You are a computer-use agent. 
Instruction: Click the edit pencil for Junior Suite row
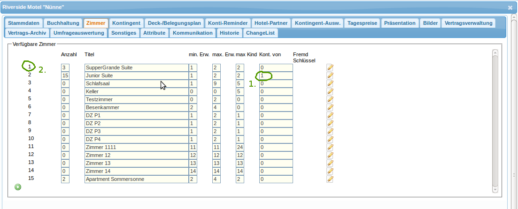point(330,75)
